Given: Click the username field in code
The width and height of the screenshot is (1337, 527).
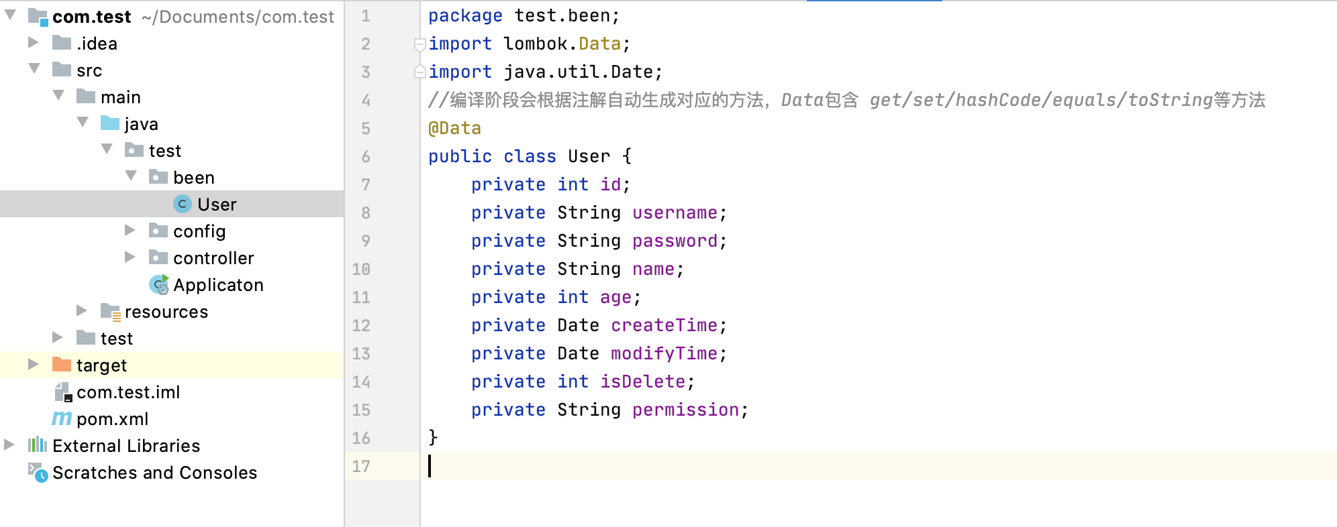Looking at the screenshot, I should (x=674, y=213).
